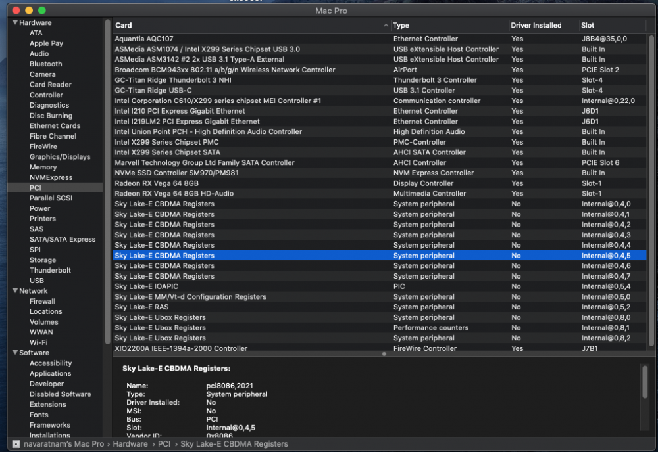658x452 pixels.
Task: Select USB in the sidebar
Action: click(x=36, y=281)
